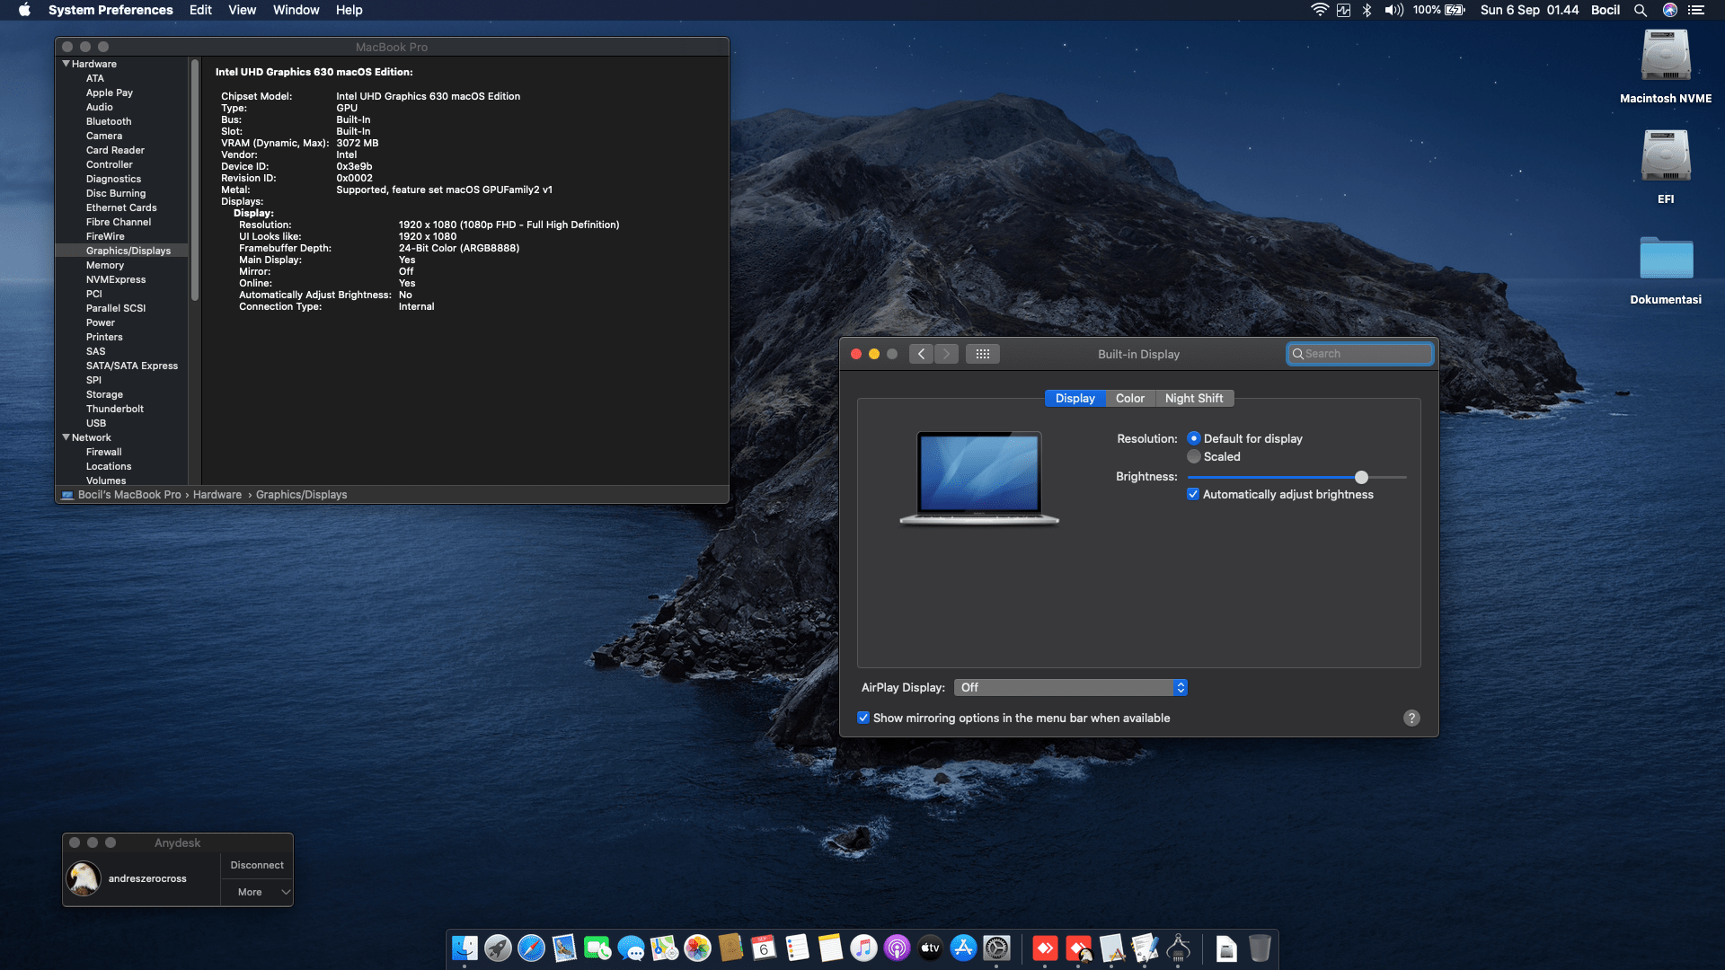The height and width of the screenshot is (970, 1725).
Task: Click the Bluetooth icon in the menu bar
Action: click(x=1367, y=10)
